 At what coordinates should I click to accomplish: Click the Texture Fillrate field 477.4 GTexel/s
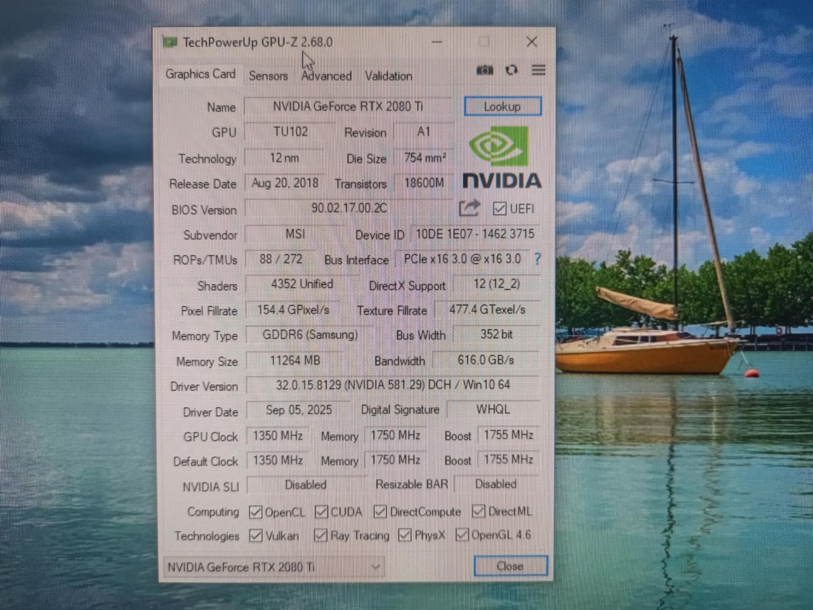(x=487, y=310)
